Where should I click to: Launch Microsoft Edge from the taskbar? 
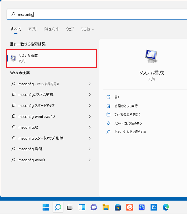(166, 207)
